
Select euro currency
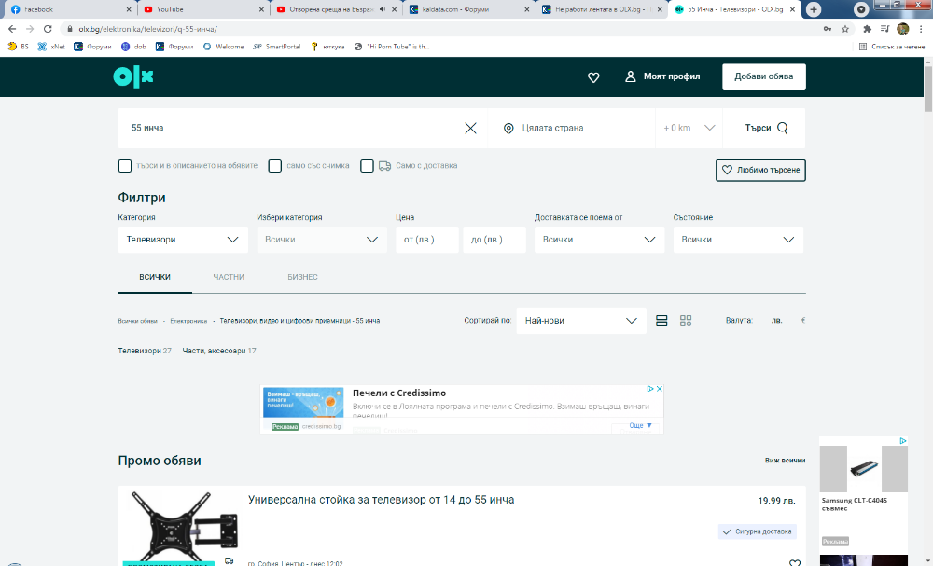coord(803,321)
